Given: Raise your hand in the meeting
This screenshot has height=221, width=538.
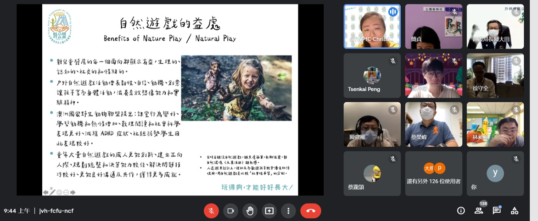Looking at the screenshot, I should tap(250, 211).
